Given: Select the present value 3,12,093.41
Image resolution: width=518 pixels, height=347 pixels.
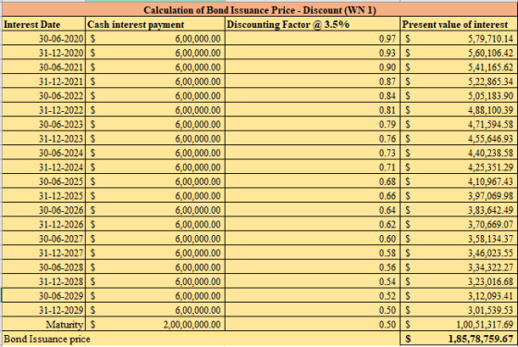Looking at the screenshot, I should pos(459,296).
